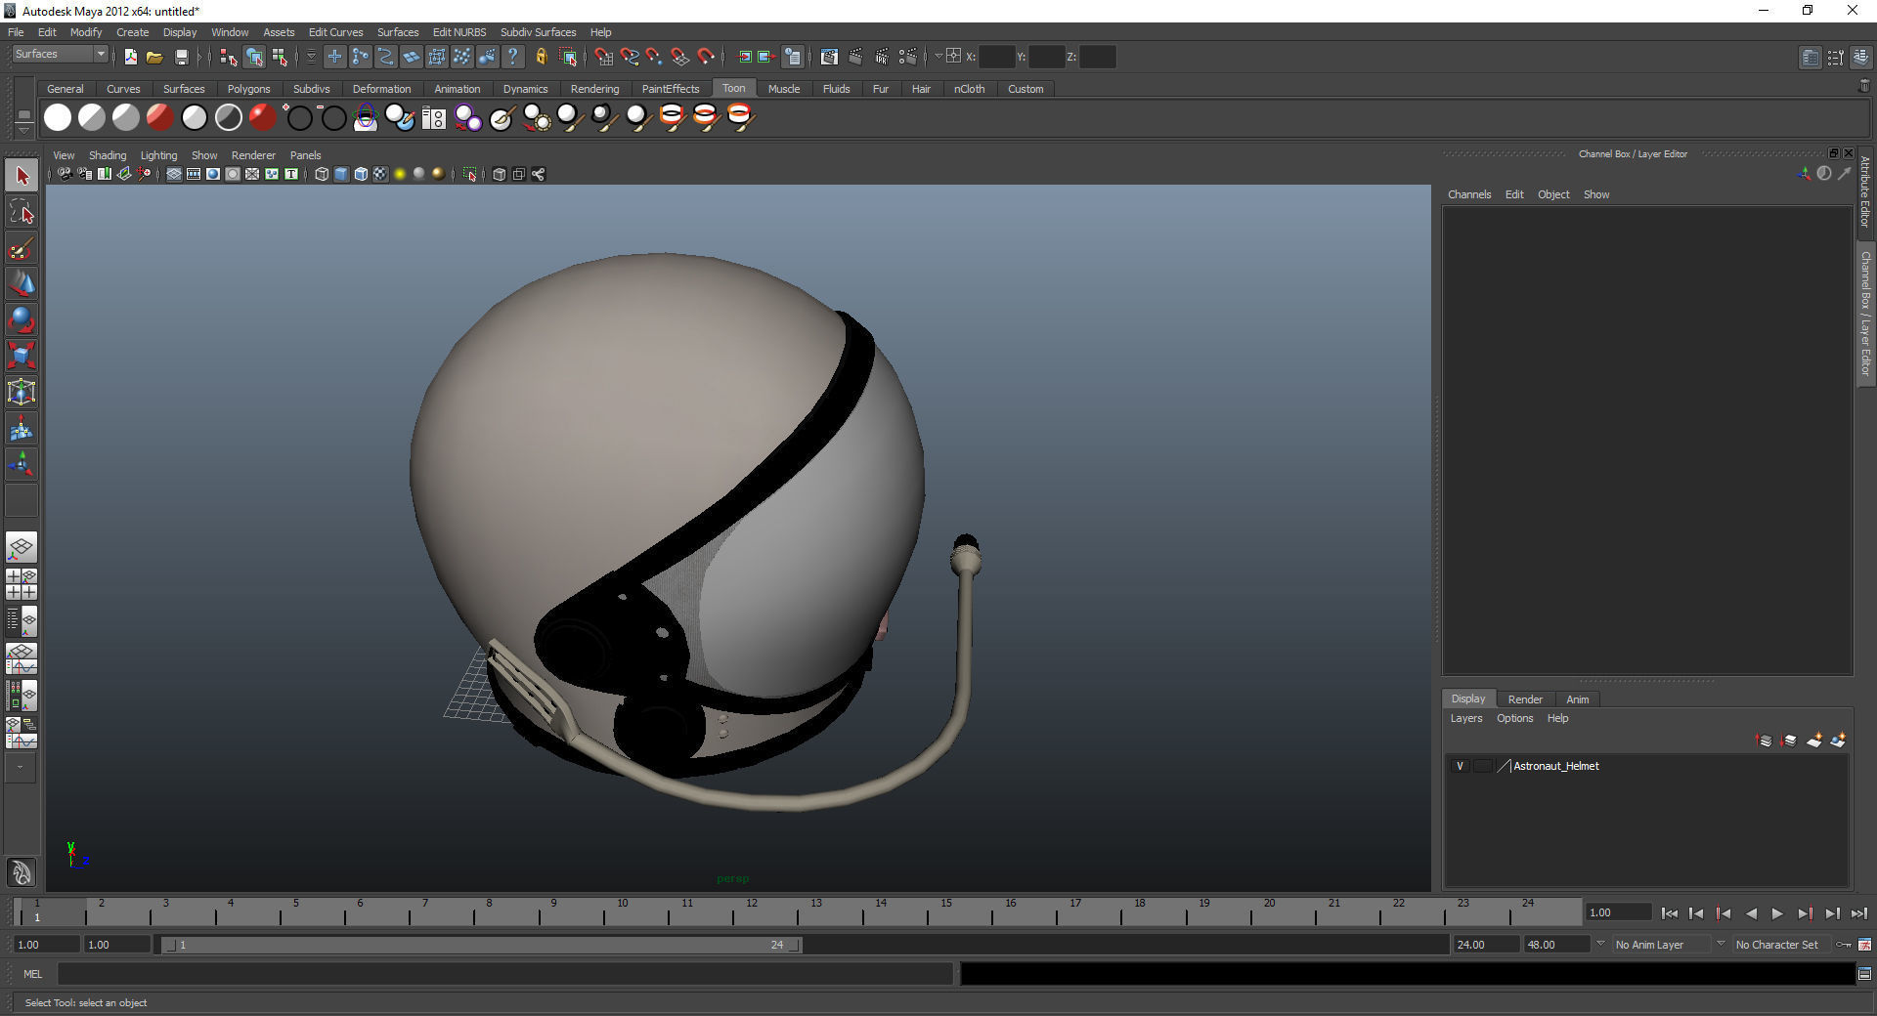Create new empty display layer

[x=1813, y=741]
